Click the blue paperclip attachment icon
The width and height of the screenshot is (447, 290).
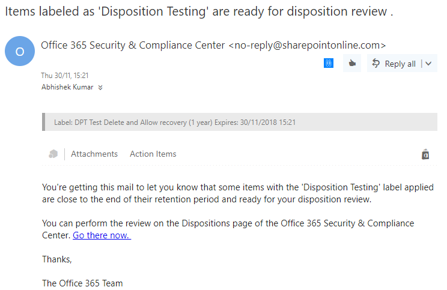pos(329,63)
